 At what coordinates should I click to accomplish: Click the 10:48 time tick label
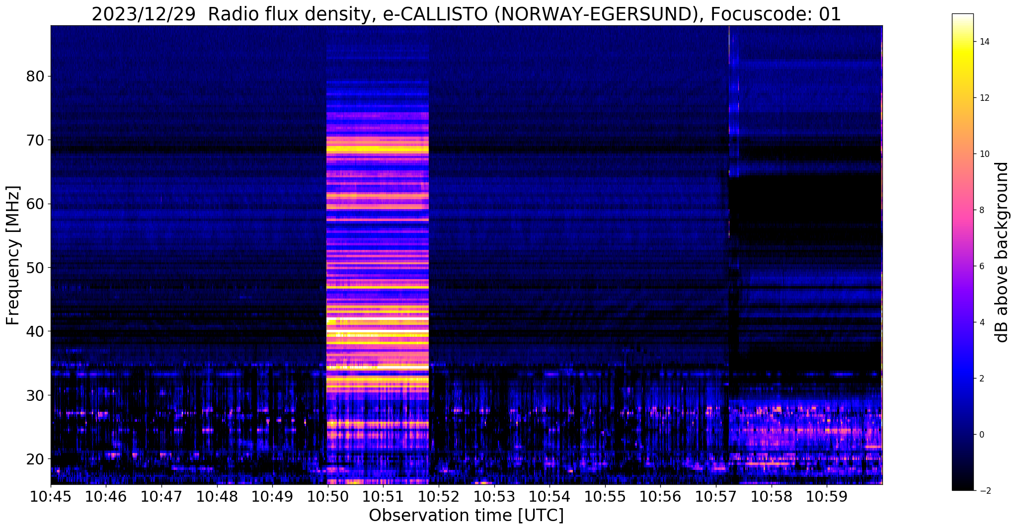click(x=217, y=496)
